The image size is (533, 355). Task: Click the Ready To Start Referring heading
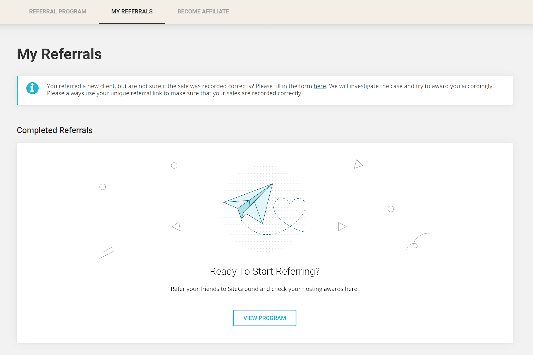pyautogui.click(x=265, y=271)
